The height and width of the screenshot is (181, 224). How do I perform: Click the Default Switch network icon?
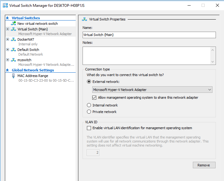pyautogui.click(x=13, y=50)
